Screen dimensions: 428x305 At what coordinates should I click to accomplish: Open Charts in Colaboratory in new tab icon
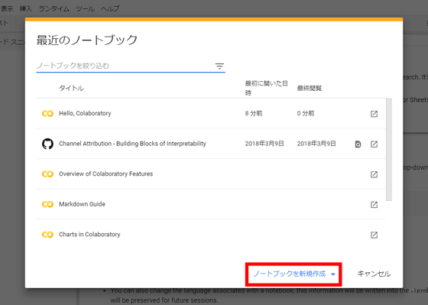374,235
